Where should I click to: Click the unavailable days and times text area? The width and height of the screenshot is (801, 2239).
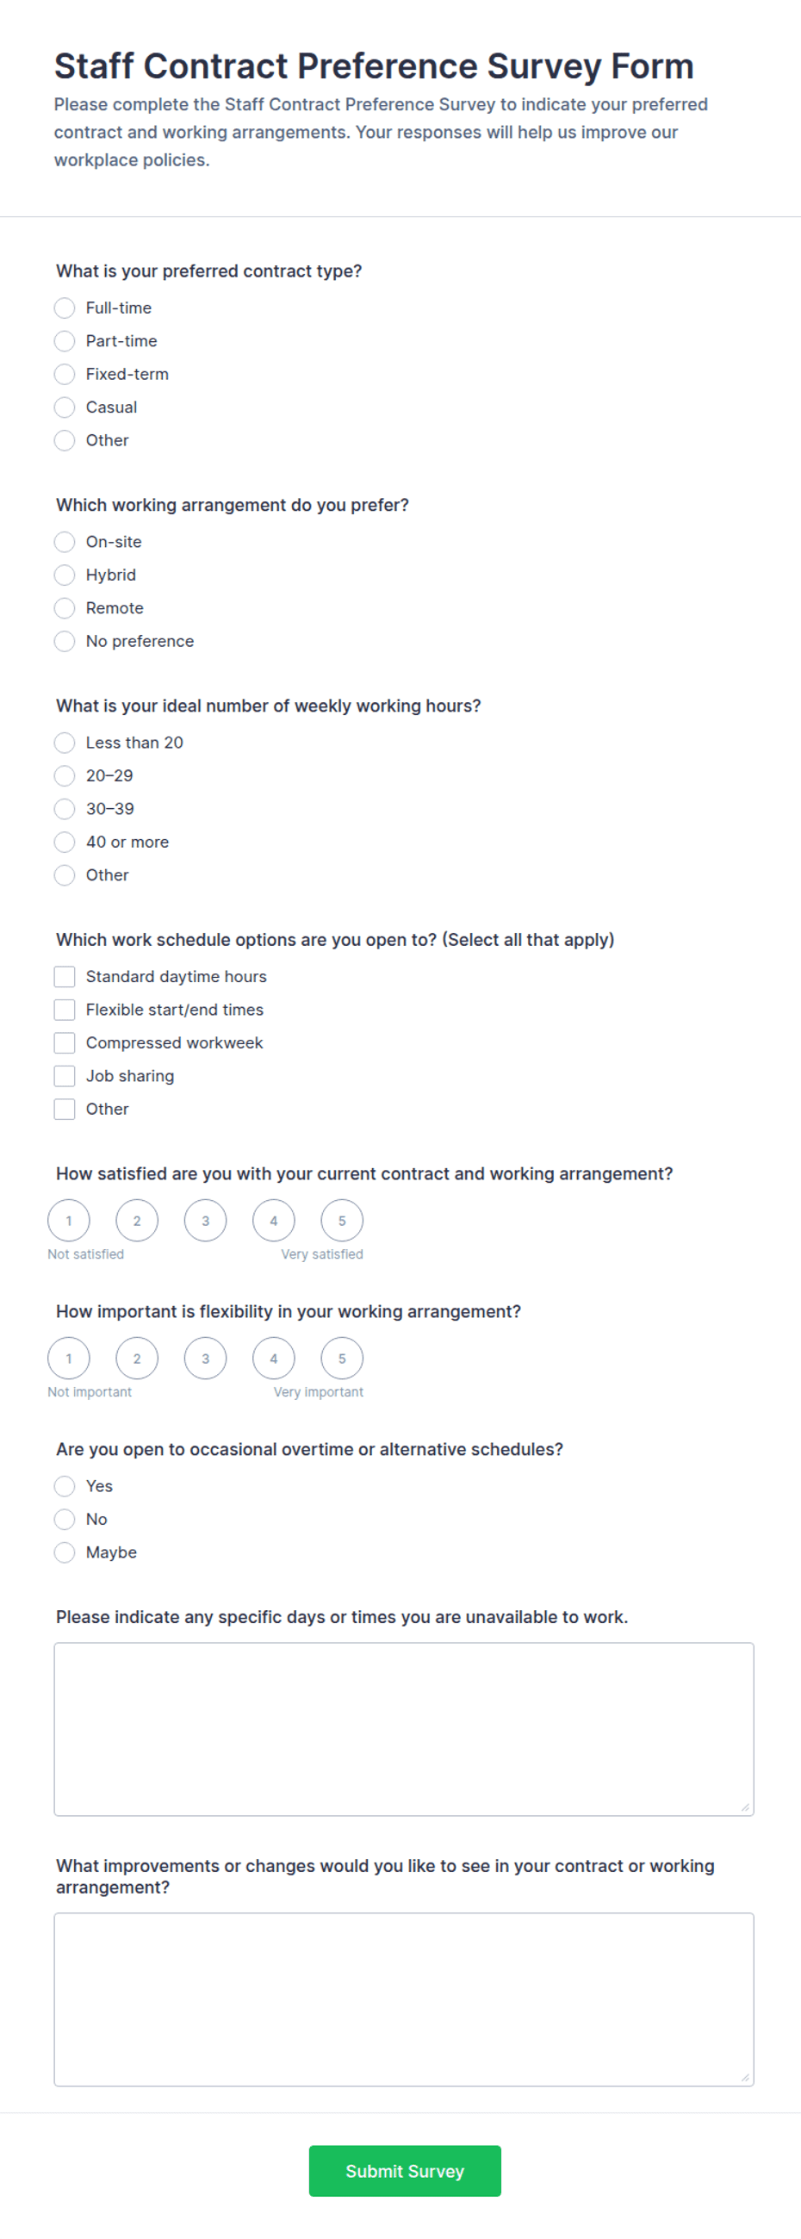(404, 1728)
